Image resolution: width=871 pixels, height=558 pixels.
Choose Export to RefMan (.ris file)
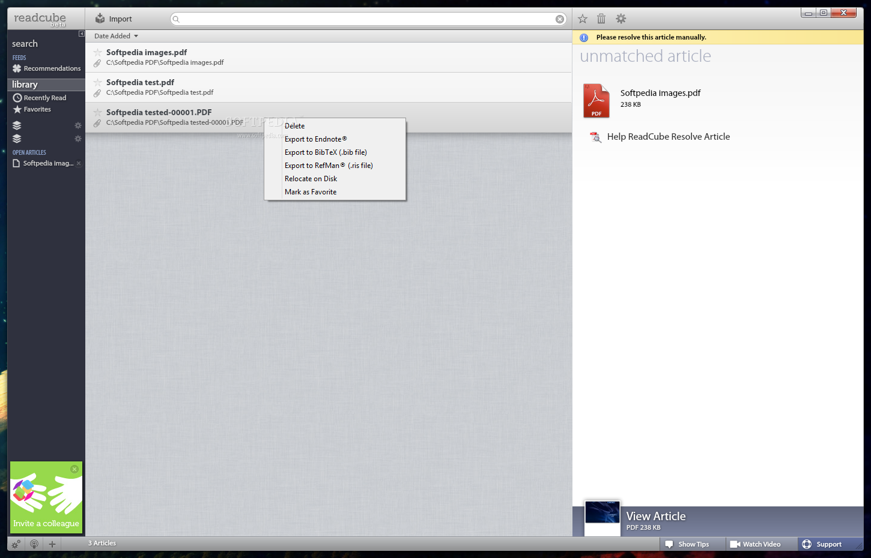pyautogui.click(x=335, y=166)
